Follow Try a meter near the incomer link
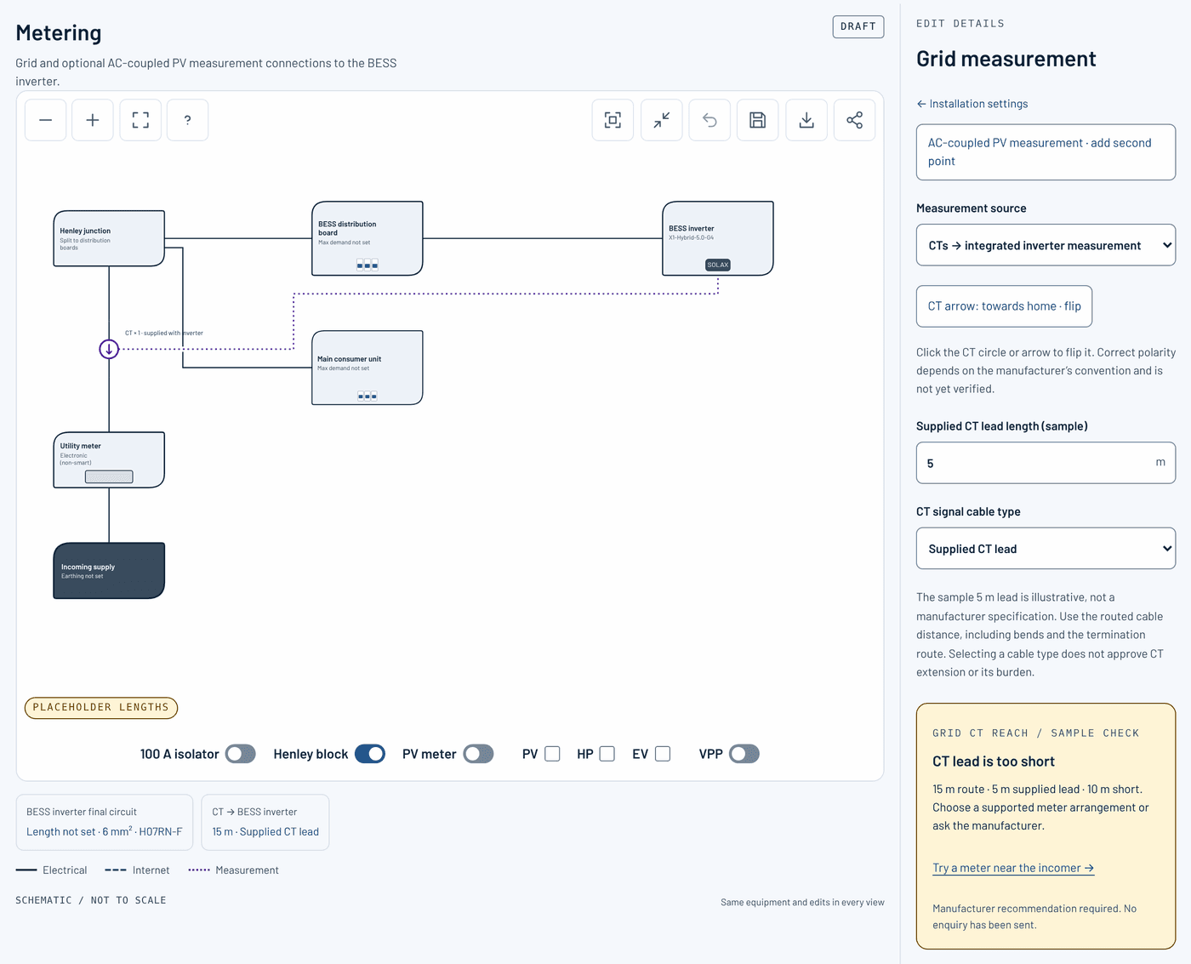 (x=1013, y=868)
